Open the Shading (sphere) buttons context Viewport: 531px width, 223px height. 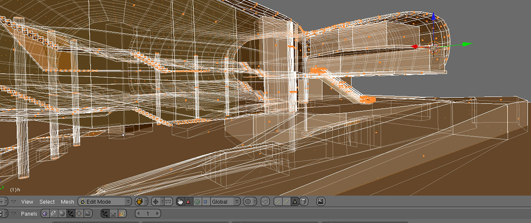pos(62,214)
